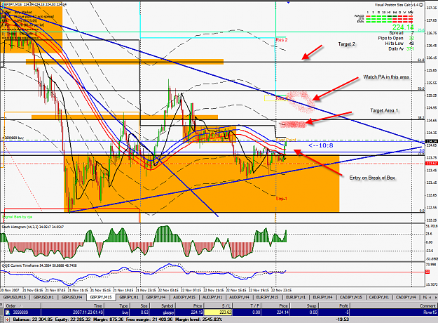Sort trades by the Swap column
This screenshot has width=438, height=323.
[x=303, y=306]
